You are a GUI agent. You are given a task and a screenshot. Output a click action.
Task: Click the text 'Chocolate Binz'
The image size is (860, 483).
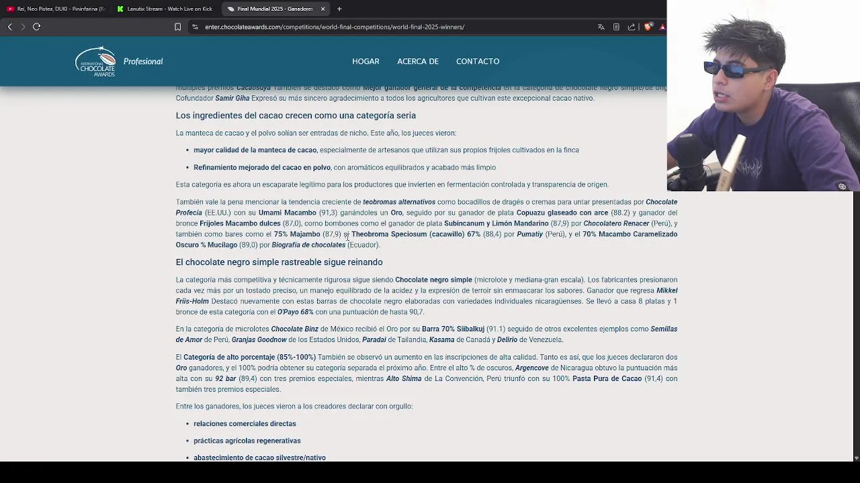tap(294, 329)
